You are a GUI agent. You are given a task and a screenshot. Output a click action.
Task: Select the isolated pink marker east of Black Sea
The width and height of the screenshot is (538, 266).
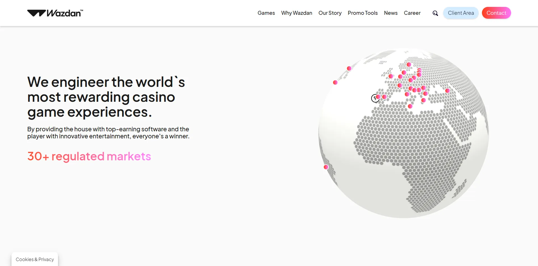[x=447, y=91]
